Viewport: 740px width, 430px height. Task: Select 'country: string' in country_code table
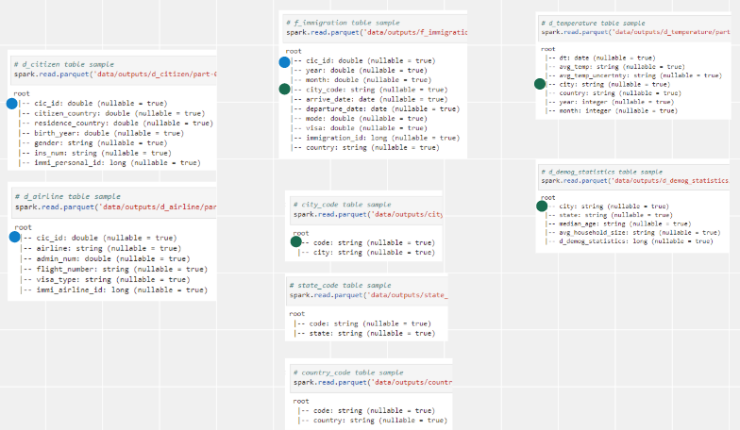point(373,421)
